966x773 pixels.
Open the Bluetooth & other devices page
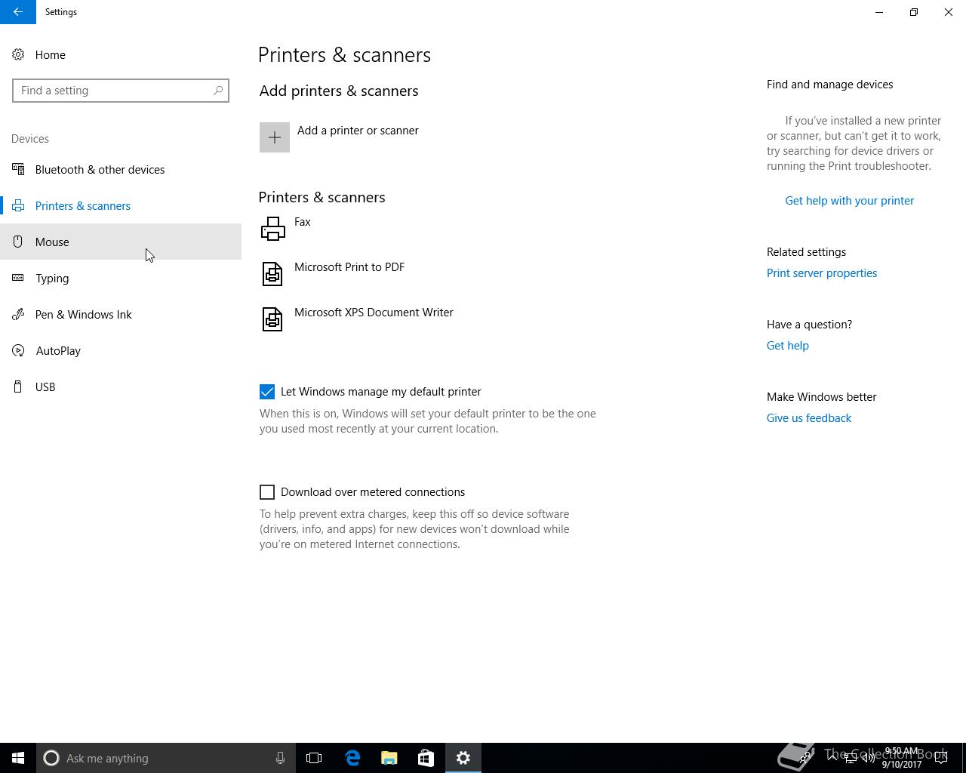click(x=121, y=170)
